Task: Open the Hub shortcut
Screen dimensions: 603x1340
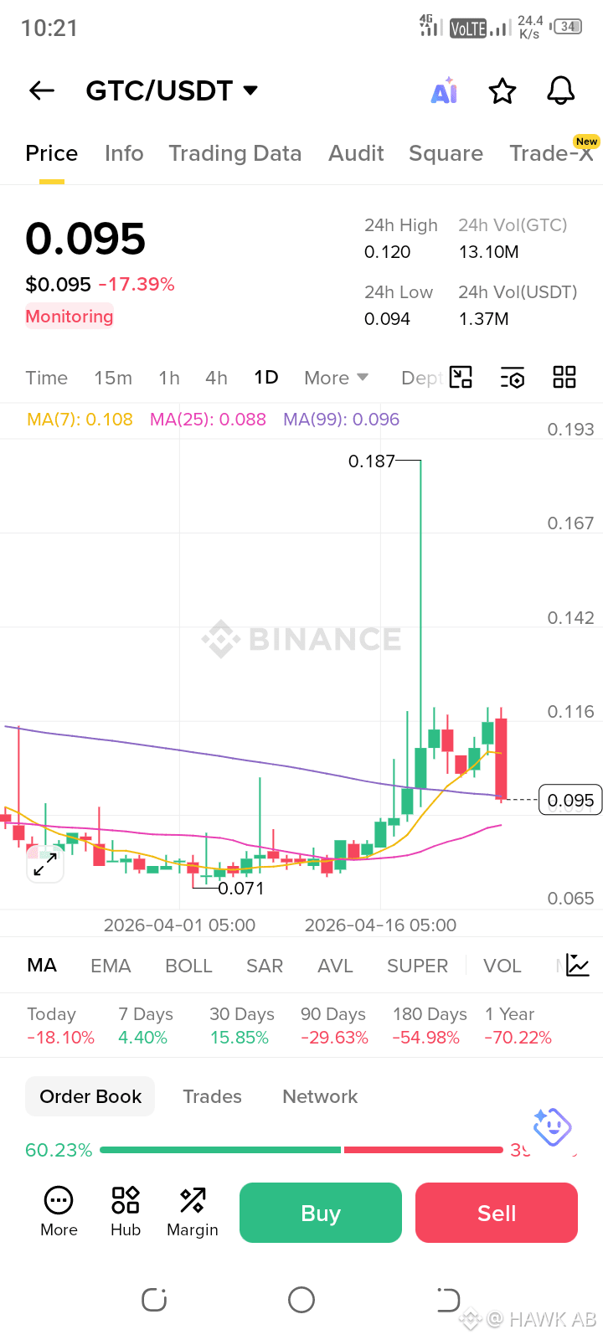Action: point(126,1212)
